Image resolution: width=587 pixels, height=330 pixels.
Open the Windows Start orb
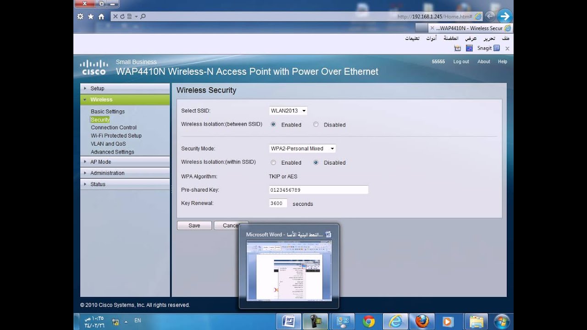pyautogui.click(x=501, y=321)
